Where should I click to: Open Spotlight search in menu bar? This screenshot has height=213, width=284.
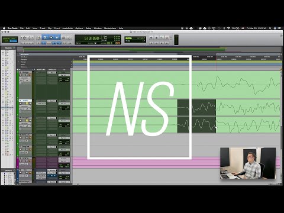coord(270,28)
